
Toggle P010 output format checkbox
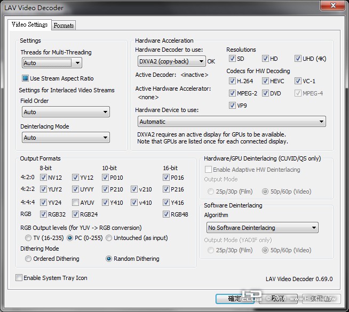(x=105, y=177)
